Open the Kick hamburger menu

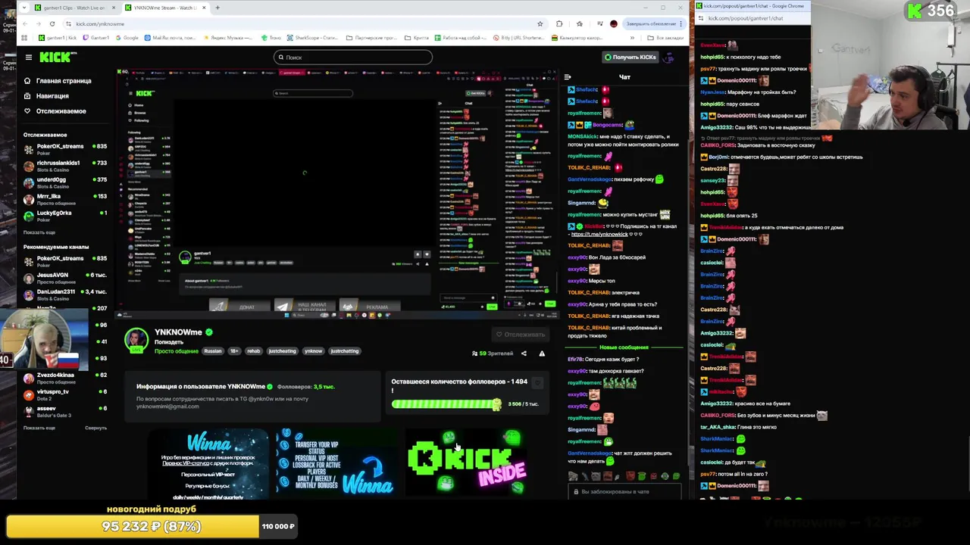28,58
